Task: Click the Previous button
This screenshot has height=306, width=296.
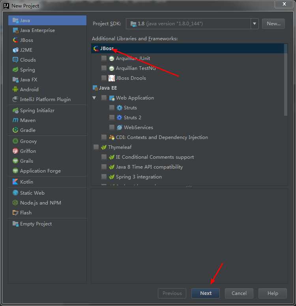Action: point(172,293)
